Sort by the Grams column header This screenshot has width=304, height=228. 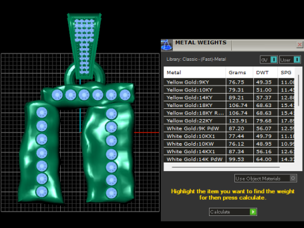(x=239, y=73)
